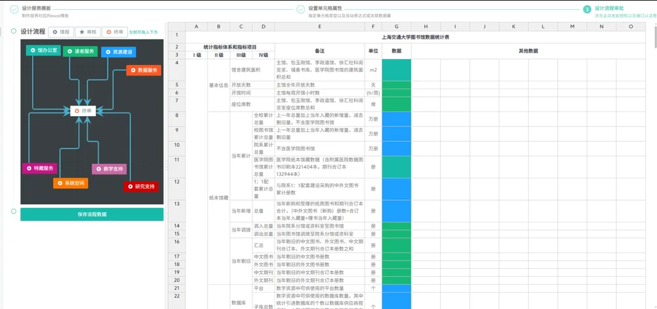Screen dimensions: 657x309
Task: Click the IV级 cell
Action: (x=263, y=55)
